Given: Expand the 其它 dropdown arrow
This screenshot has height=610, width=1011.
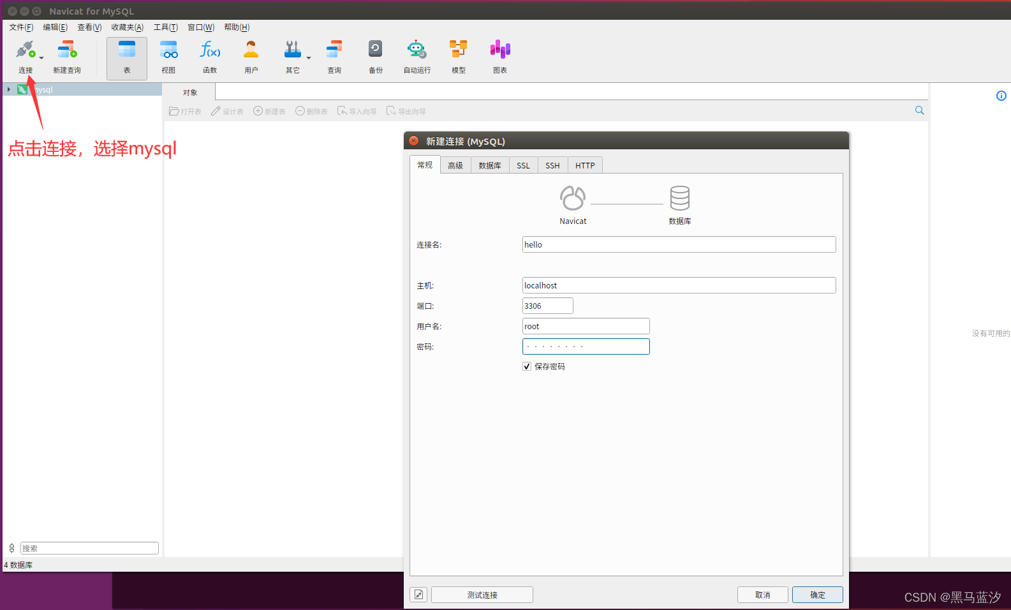Looking at the screenshot, I should tap(309, 58).
